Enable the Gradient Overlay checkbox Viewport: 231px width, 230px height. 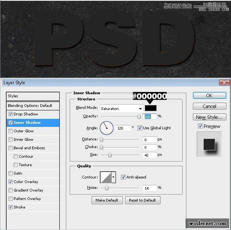[10, 190]
